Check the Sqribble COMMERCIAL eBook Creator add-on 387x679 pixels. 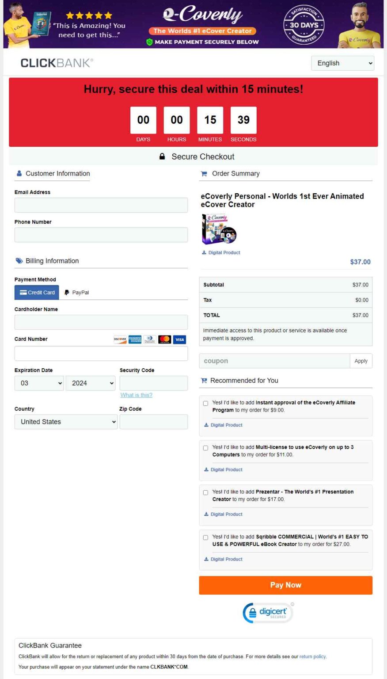pos(205,538)
